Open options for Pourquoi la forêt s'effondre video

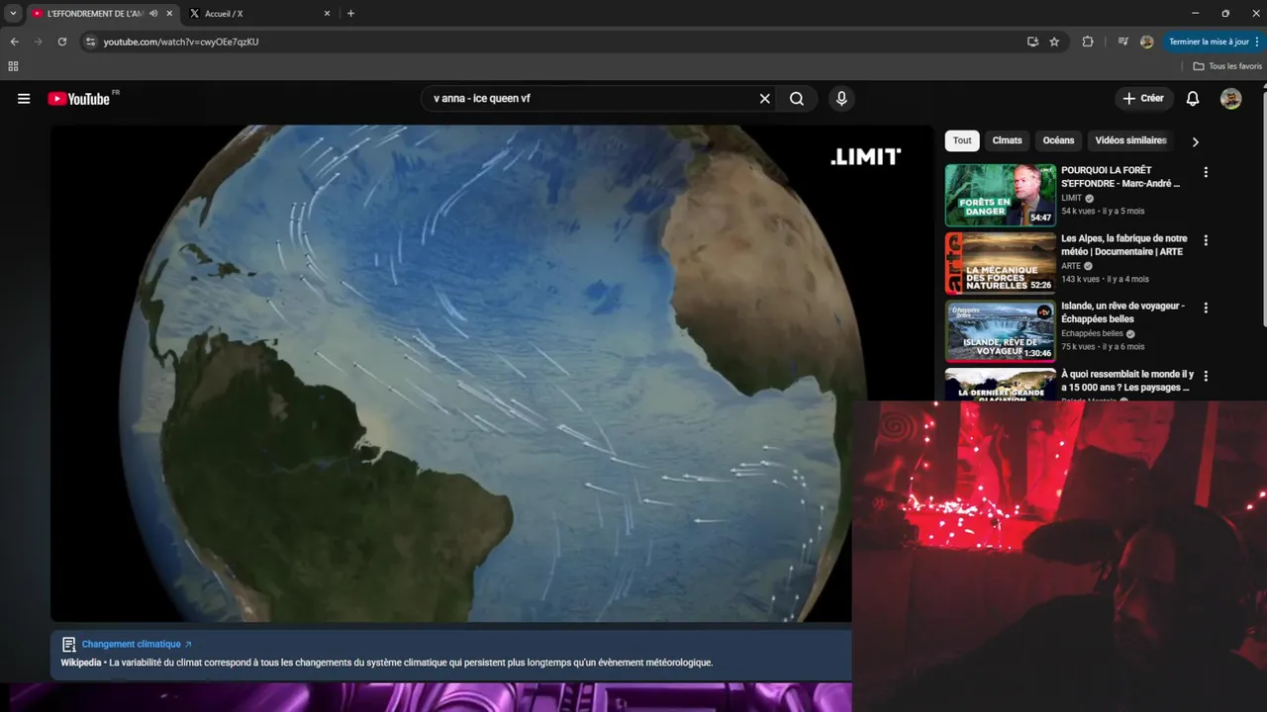tap(1206, 172)
